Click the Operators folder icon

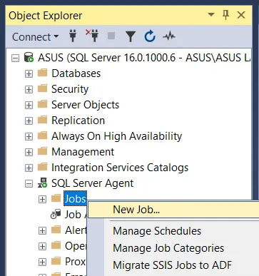click(56, 245)
